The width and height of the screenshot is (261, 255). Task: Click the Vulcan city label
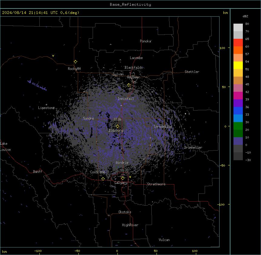(x=164, y=240)
